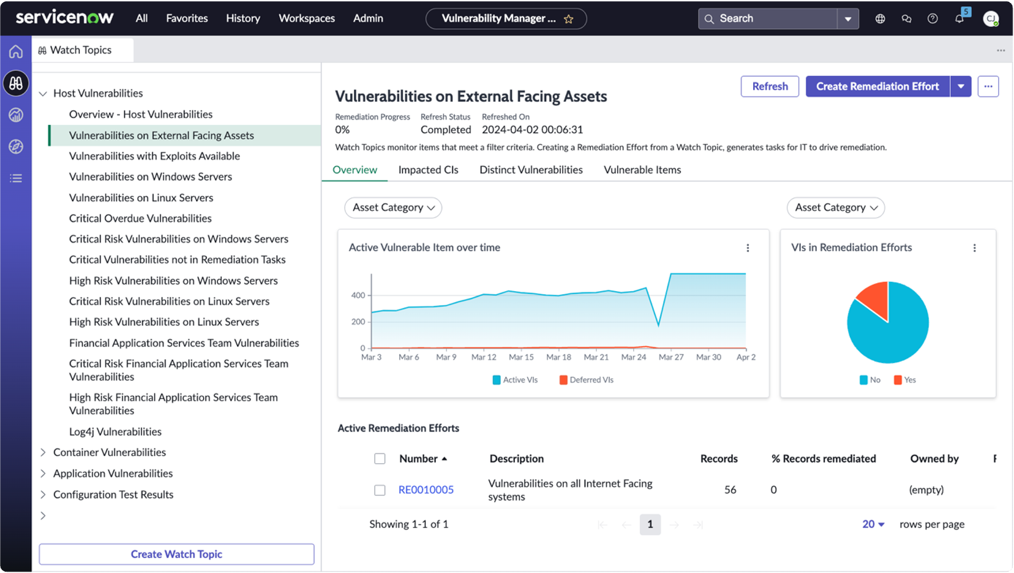This screenshot has width=1014, height=573.
Task: Open the left Asset Category filter dropdown
Action: (393, 208)
